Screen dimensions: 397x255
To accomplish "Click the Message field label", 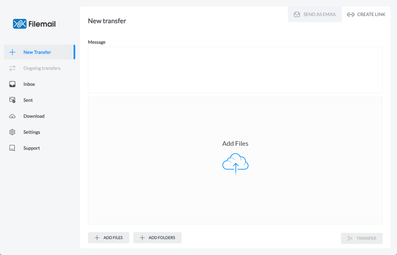I will [97, 42].
